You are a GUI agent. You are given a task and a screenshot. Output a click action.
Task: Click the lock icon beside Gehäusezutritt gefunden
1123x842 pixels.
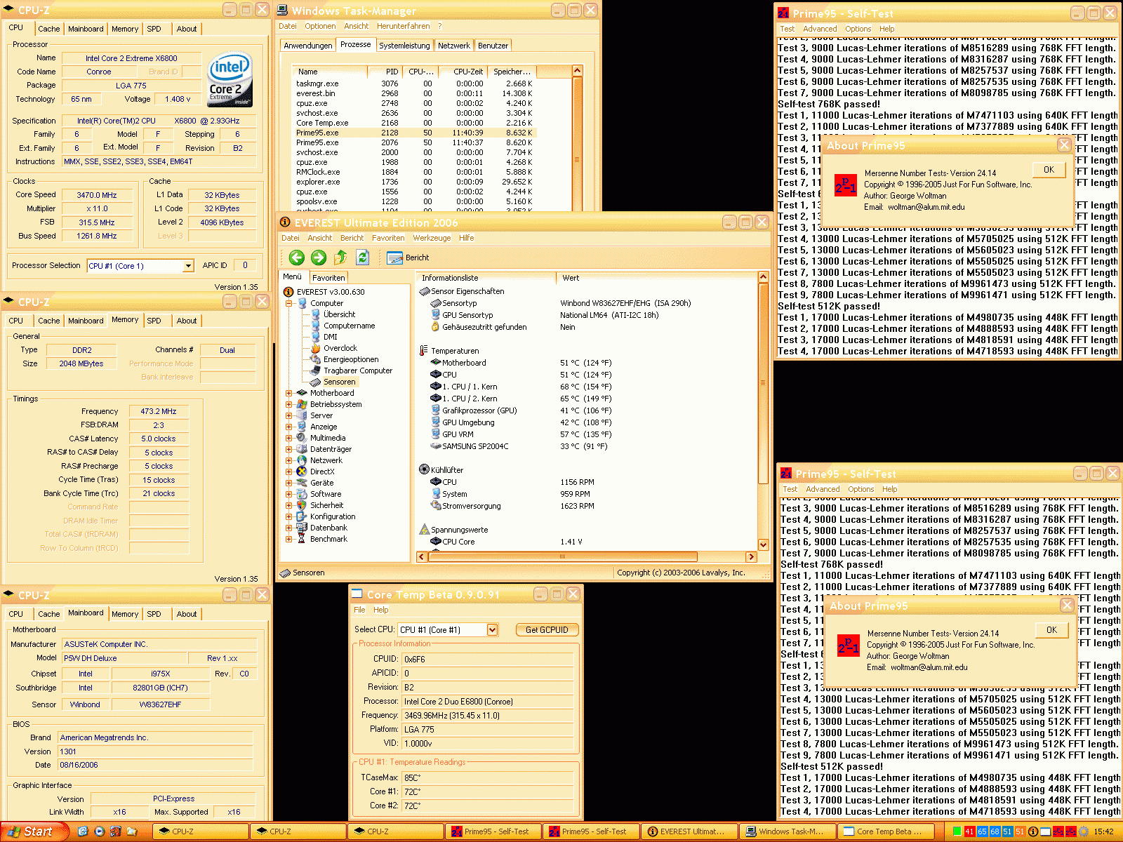tap(436, 327)
